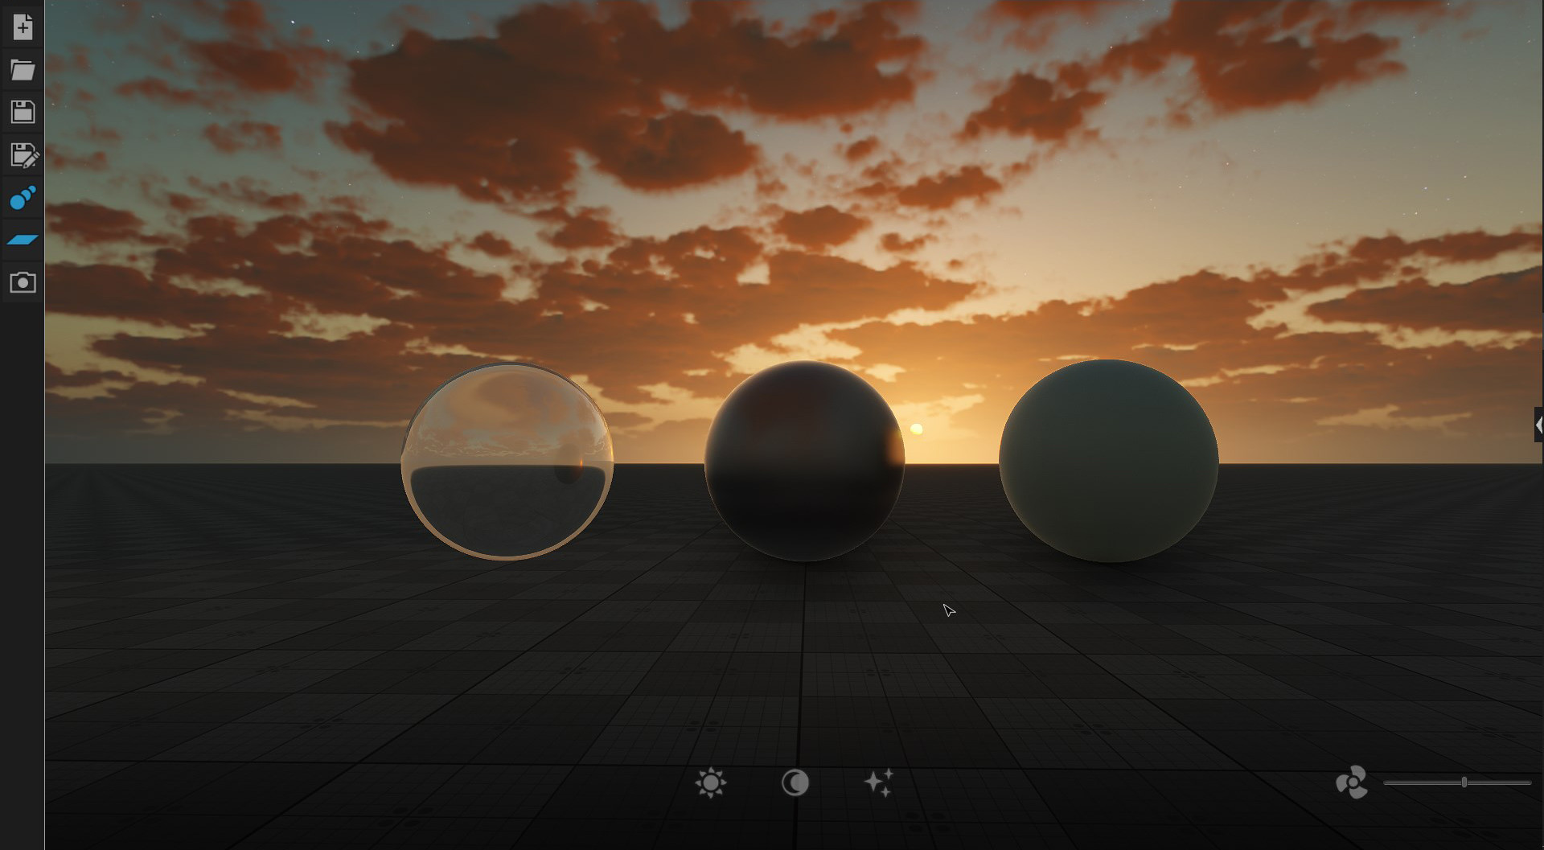Create a new scene document

tap(22, 27)
